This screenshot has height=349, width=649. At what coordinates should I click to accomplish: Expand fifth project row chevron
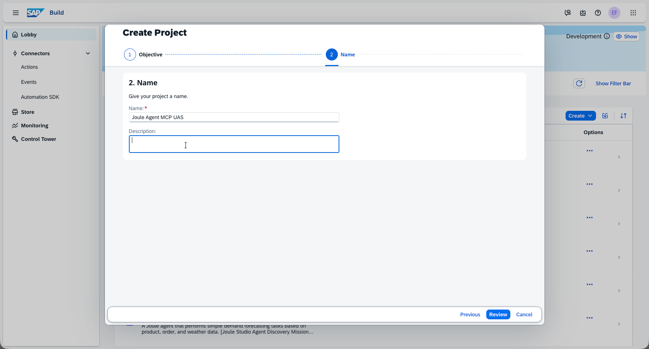point(619,291)
